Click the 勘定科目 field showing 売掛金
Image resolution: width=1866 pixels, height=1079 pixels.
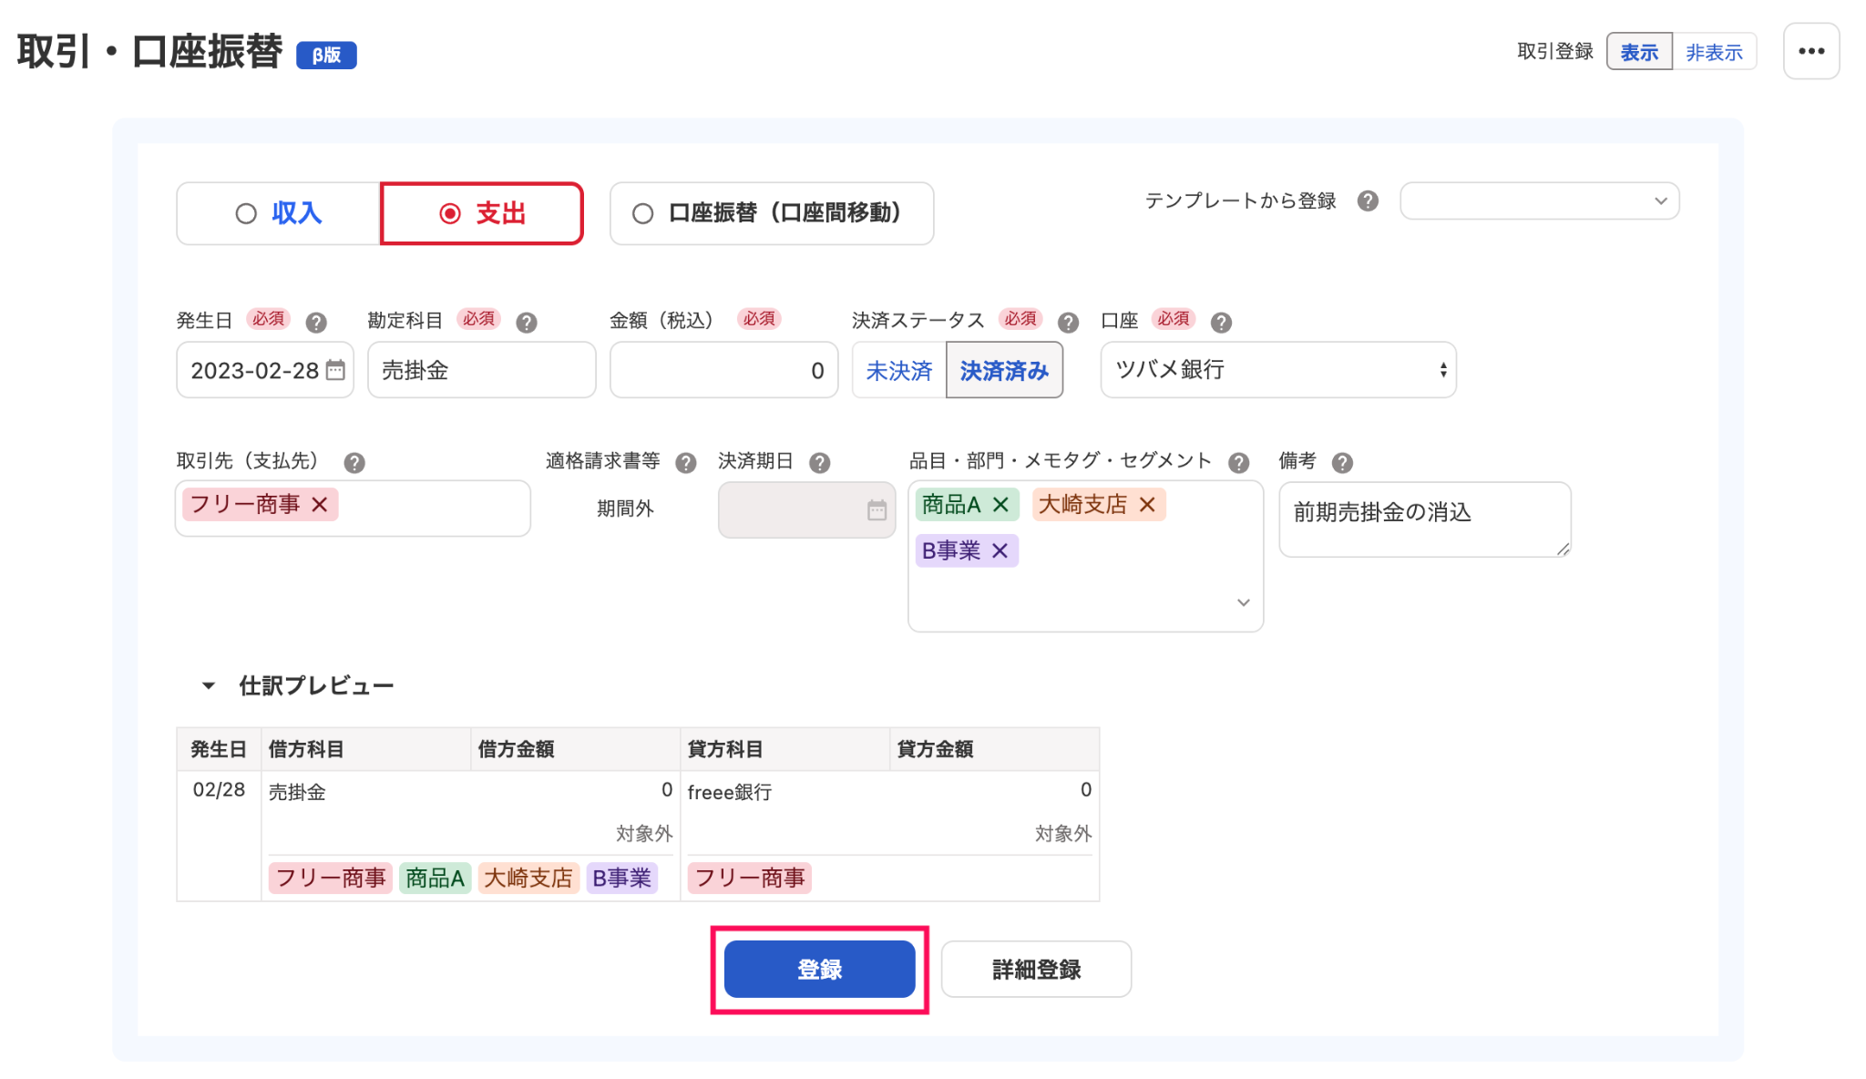(x=481, y=370)
